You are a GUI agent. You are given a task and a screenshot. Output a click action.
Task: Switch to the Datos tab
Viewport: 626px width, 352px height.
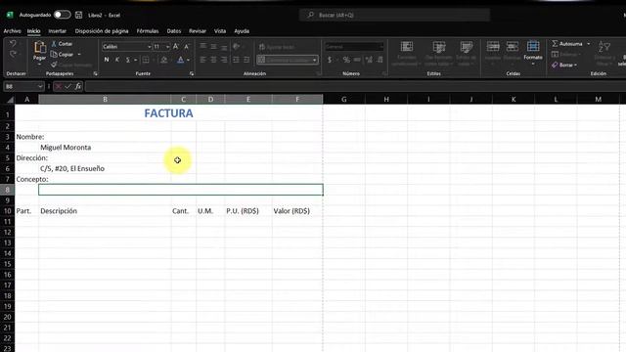point(174,30)
